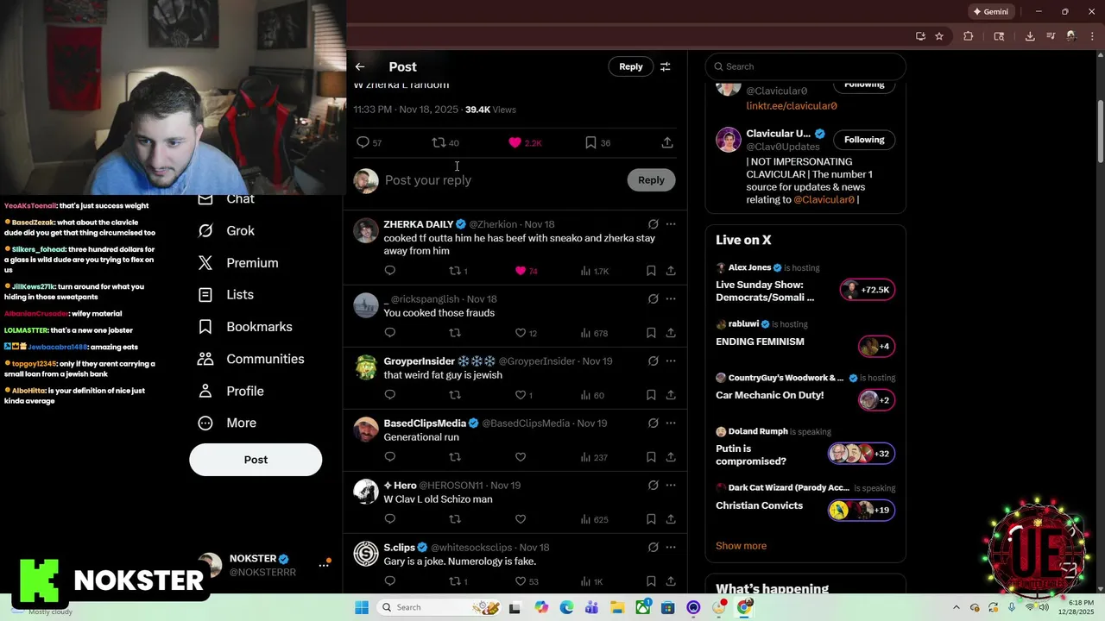Open Chrome downloads icon
Screen dimensions: 1105x621
(x=1030, y=36)
